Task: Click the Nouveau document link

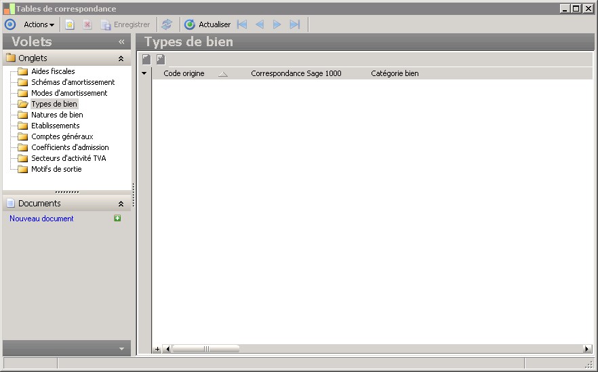Action: coord(41,219)
